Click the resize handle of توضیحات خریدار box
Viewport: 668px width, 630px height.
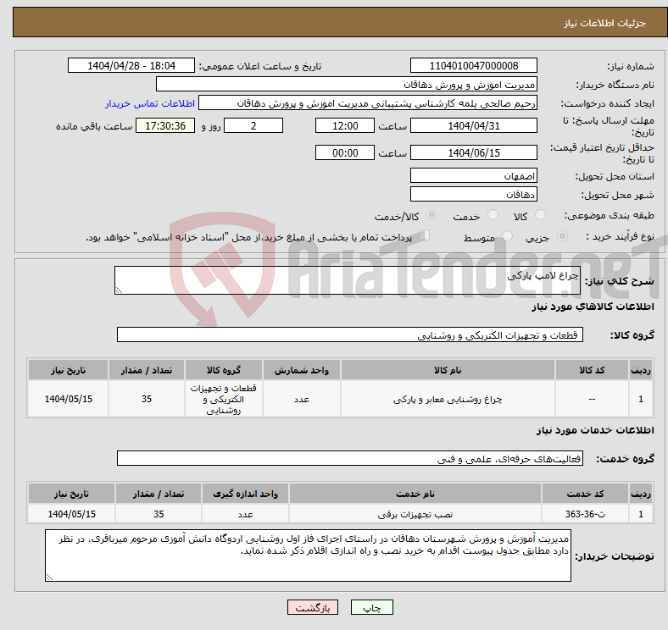[49, 577]
